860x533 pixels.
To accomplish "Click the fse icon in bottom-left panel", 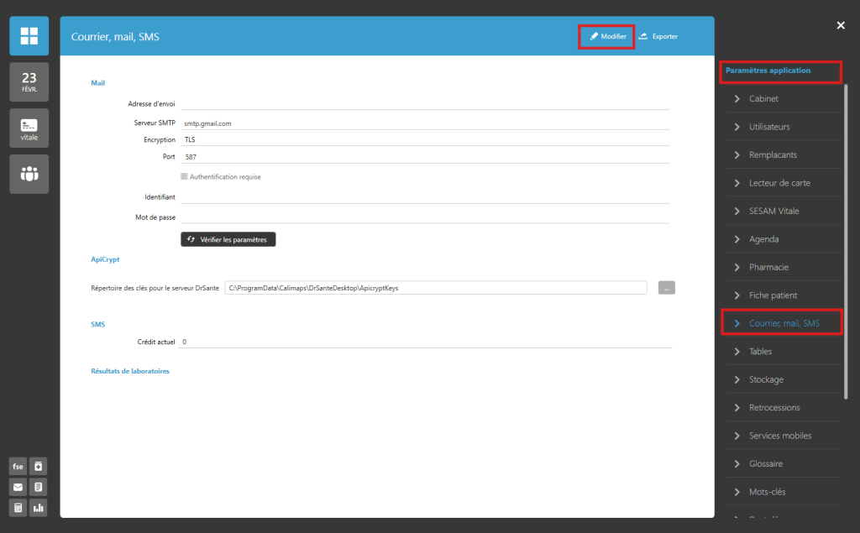I will [x=18, y=466].
